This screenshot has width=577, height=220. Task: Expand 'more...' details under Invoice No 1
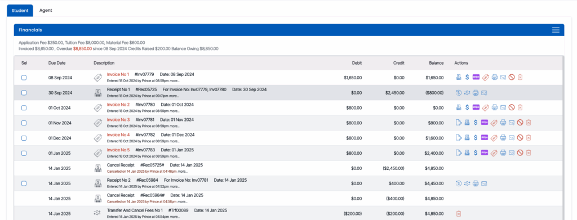175,80
